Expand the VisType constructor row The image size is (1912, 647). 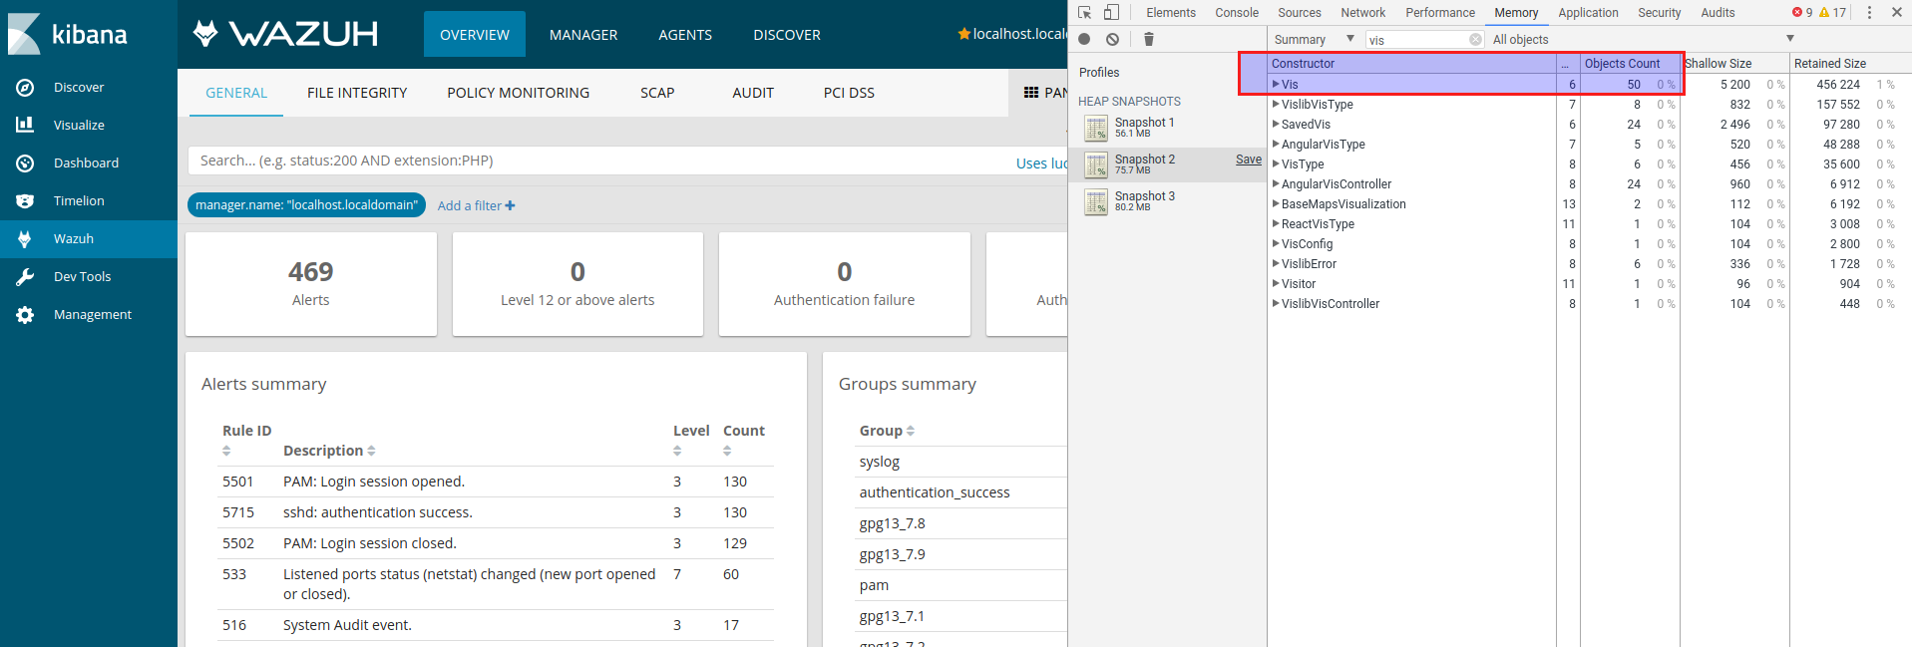click(x=1276, y=163)
